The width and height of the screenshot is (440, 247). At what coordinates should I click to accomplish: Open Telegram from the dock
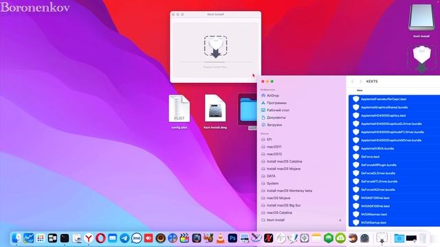click(124, 238)
